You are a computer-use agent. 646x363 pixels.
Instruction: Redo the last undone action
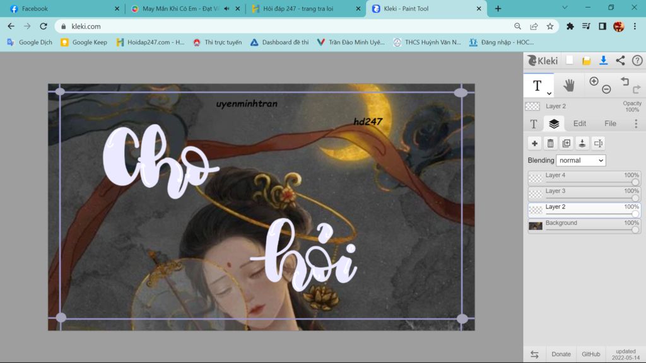pos(637,89)
